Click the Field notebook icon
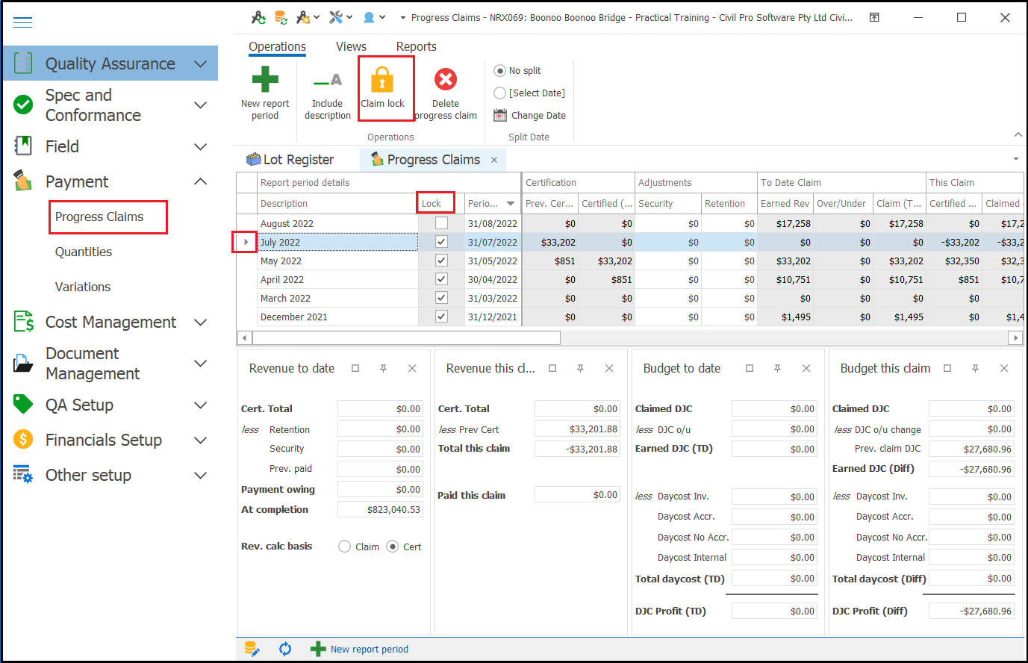This screenshot has width=1028, height=663. [23, 146]
